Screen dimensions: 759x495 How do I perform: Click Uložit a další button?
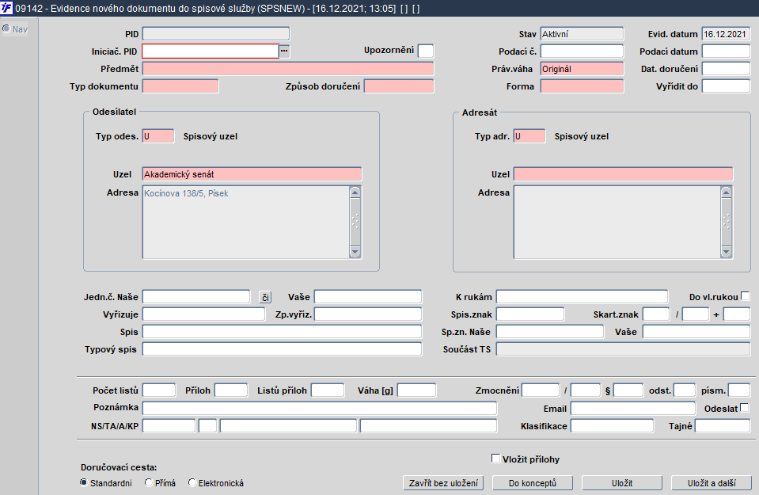click(711, 483)
